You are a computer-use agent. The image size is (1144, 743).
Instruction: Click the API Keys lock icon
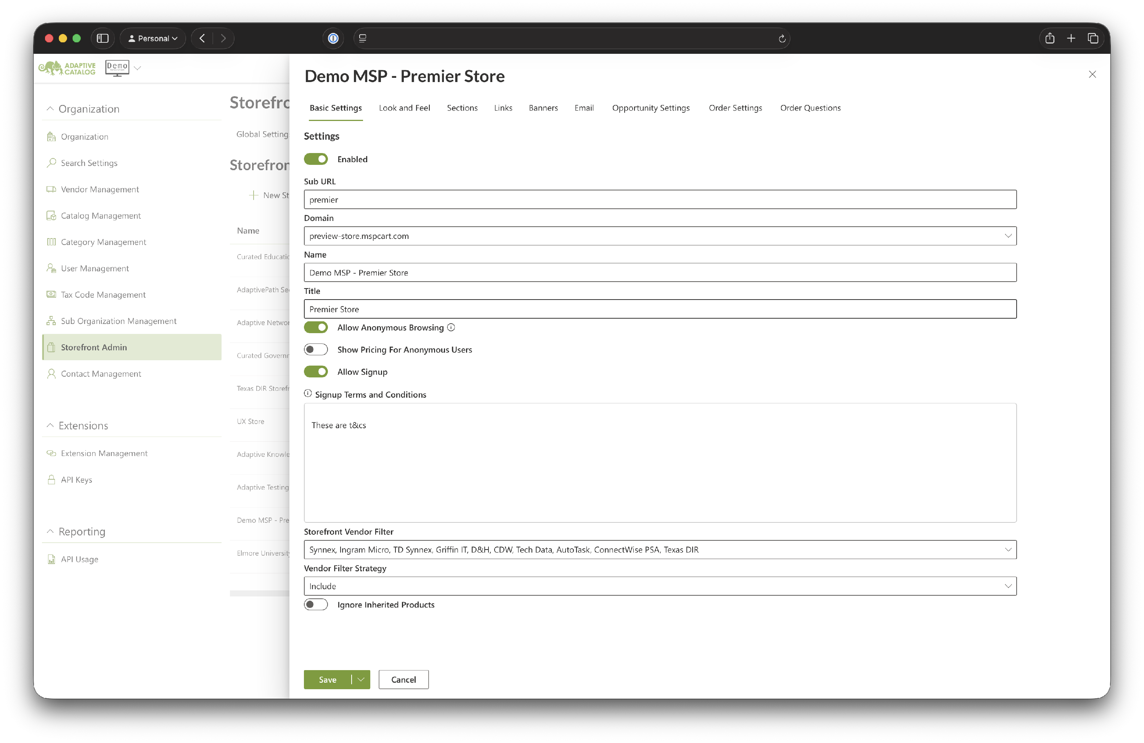[x=51, y=479]
